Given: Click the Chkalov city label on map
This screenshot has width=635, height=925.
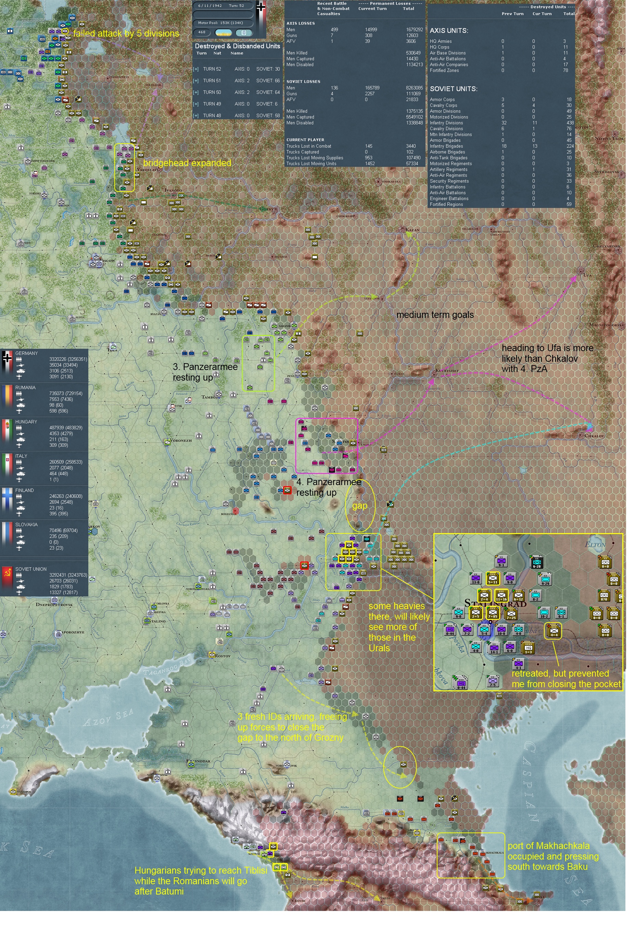Looking at the screenshot, I should 594,436.
